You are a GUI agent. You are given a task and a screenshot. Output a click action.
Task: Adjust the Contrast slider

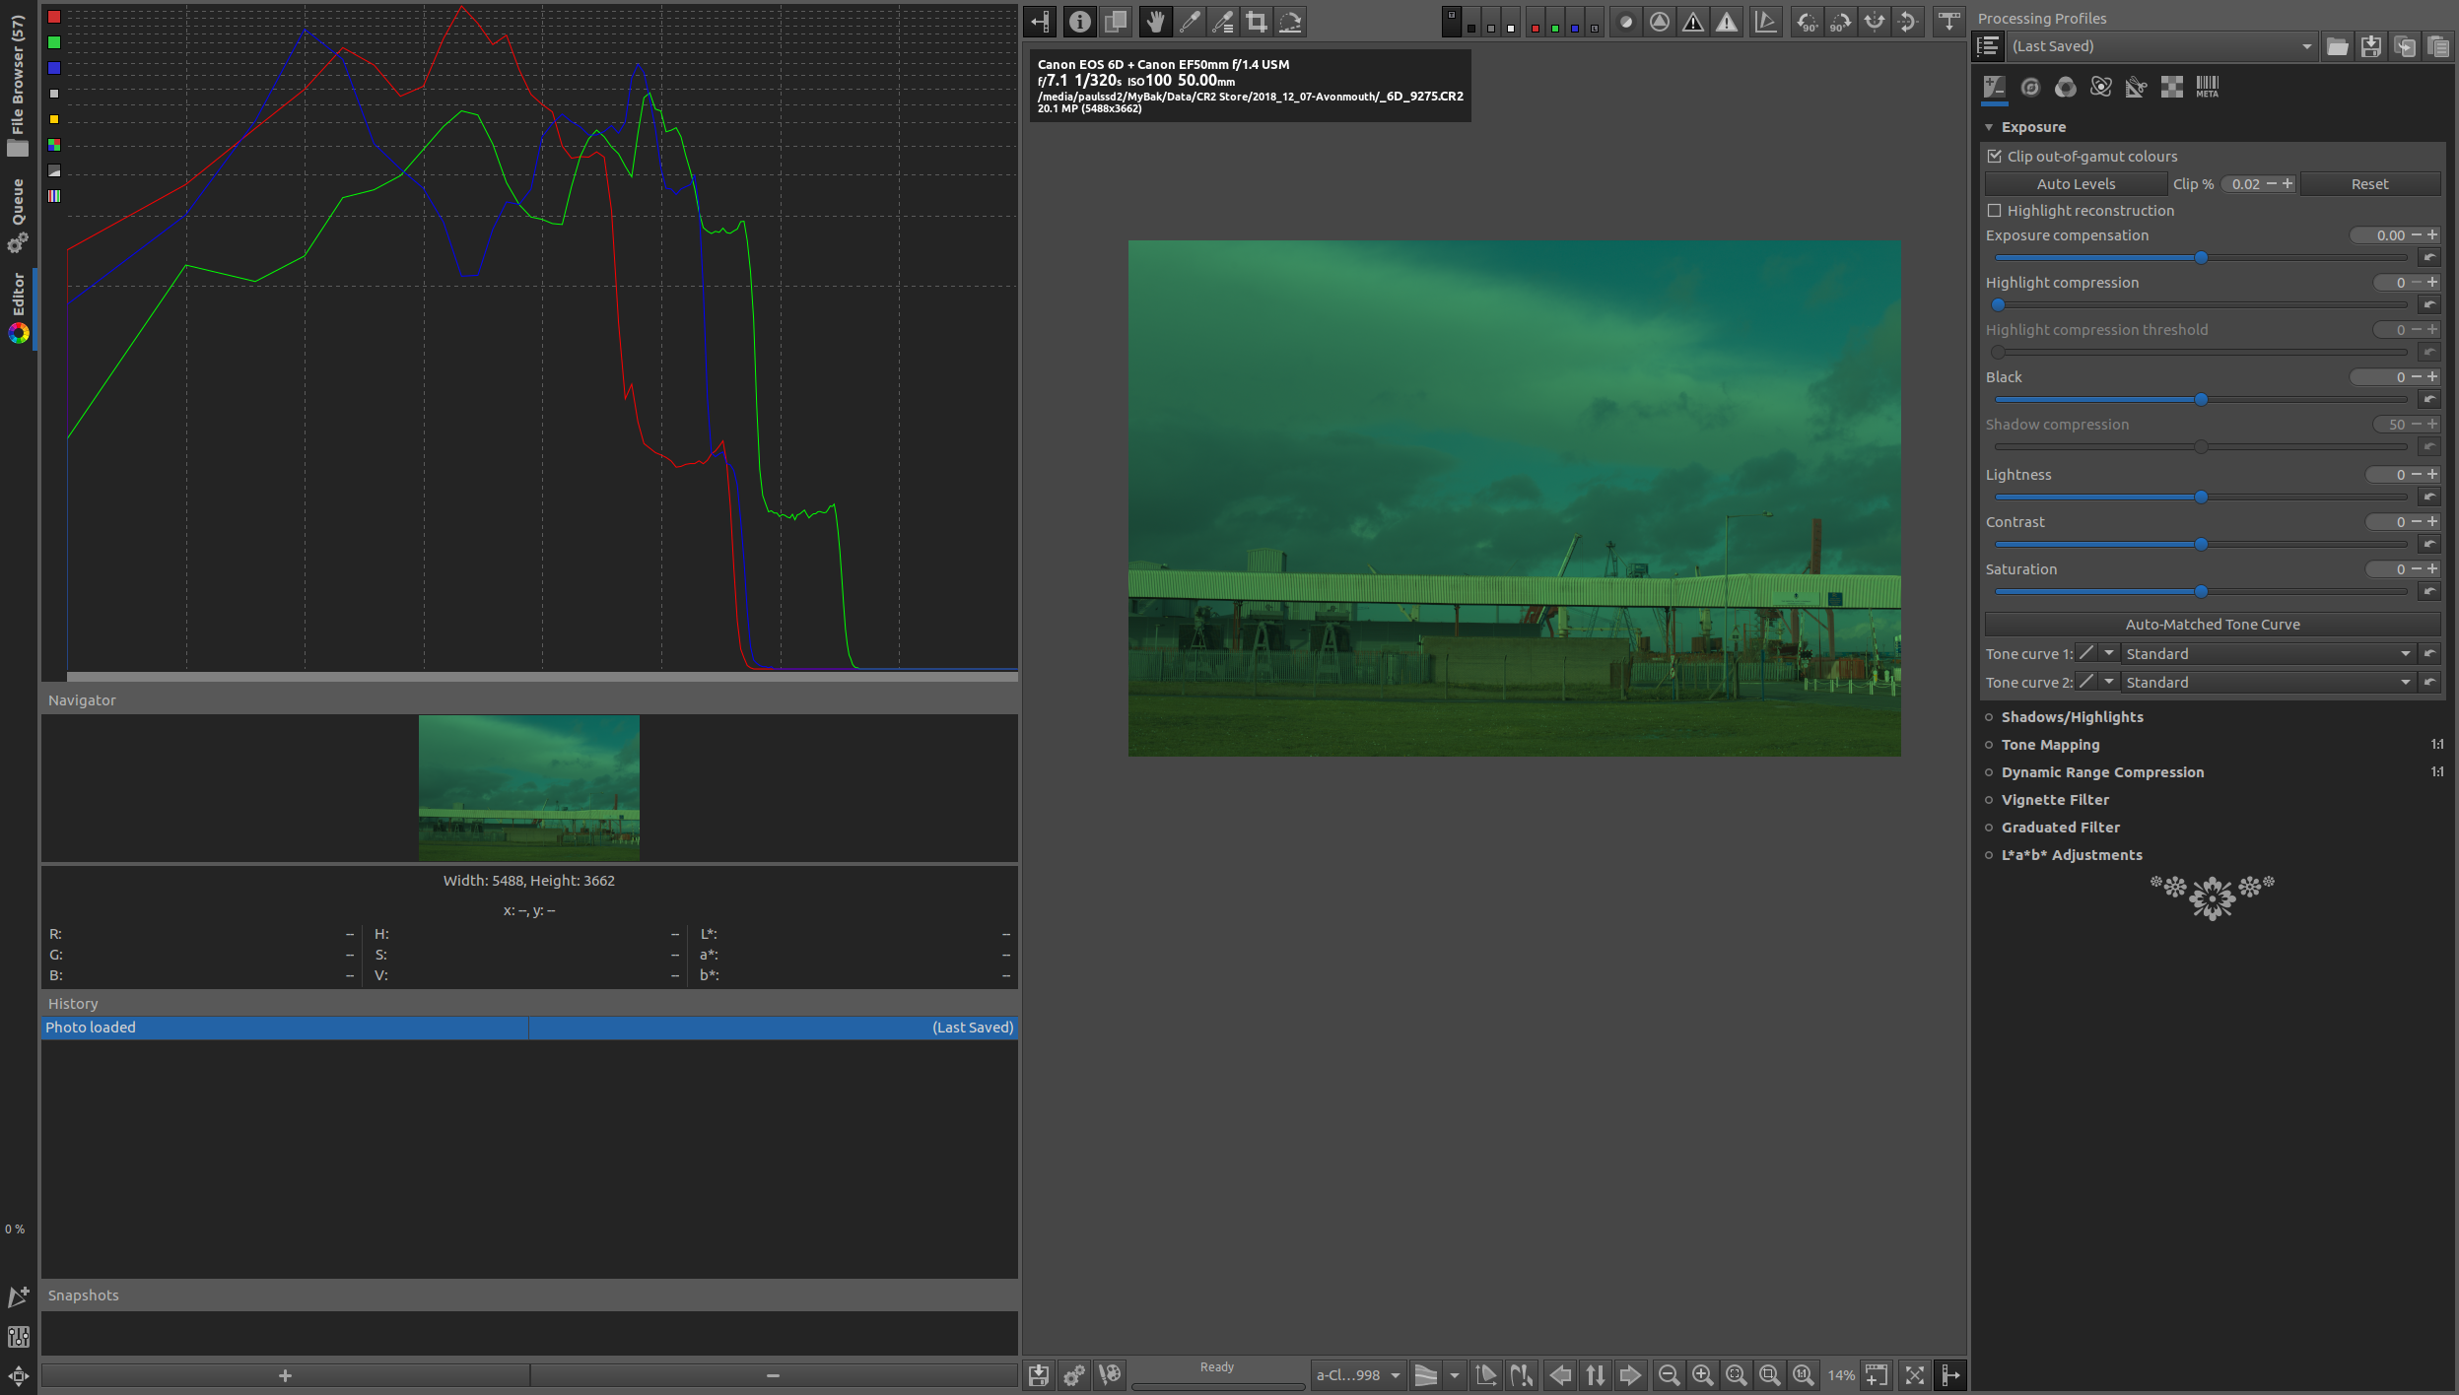click(2201, 545)
